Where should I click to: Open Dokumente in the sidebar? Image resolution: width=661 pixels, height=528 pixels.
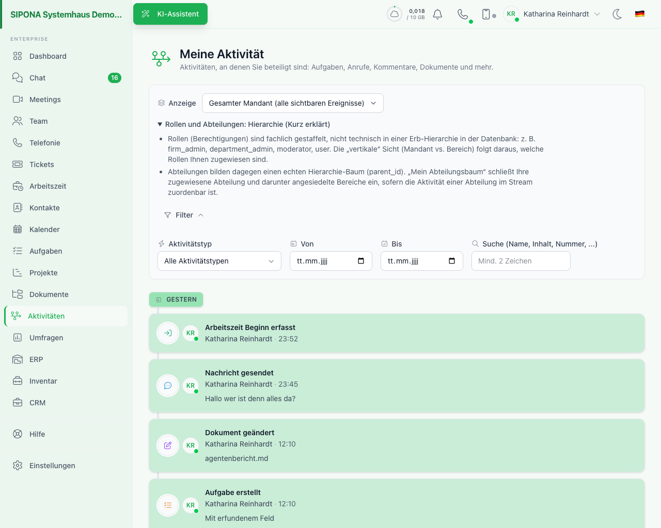(66, 294)
